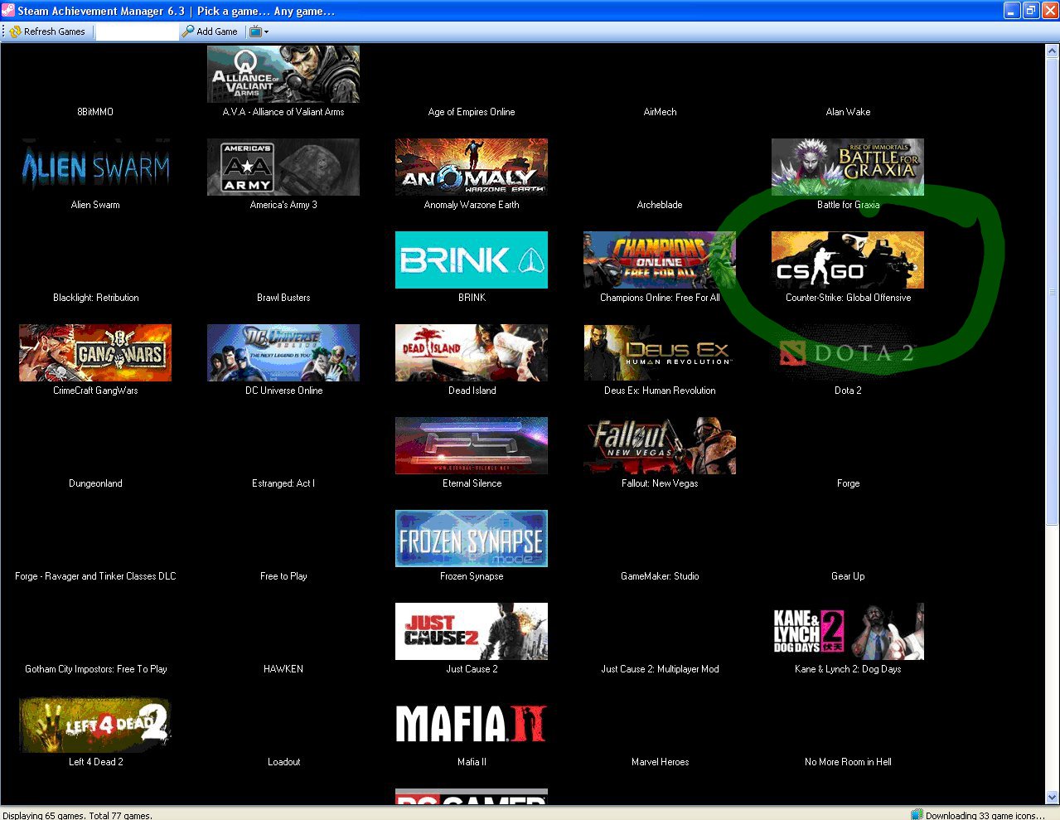Choose the Gear Up entry
Viewport: 1060px width, 820px height.
[848, 576]
